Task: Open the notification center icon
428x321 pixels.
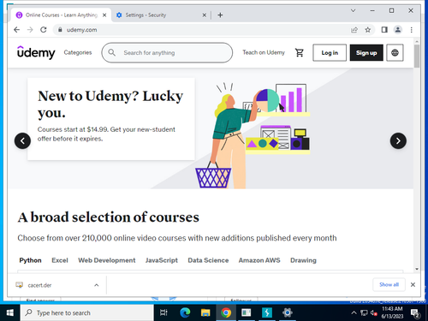Action: point(415,313)
